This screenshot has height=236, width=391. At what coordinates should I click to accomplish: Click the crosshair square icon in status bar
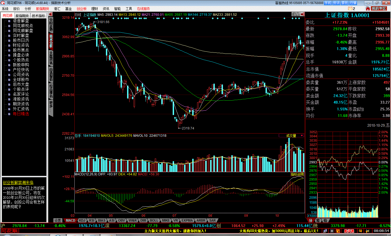pos(332,231)
